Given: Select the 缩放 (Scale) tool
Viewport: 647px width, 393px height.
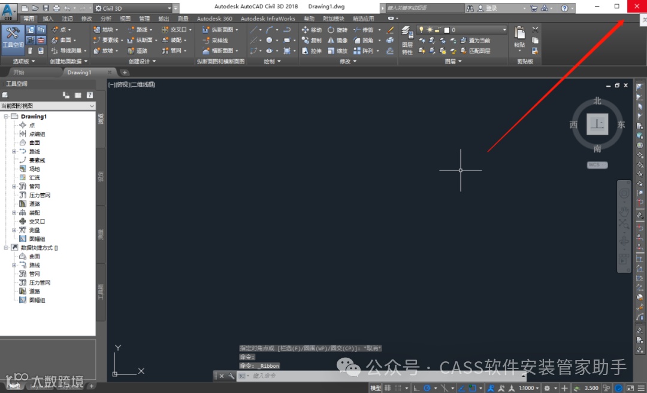Looking at the screenshot, I should [x=337, y=51].
